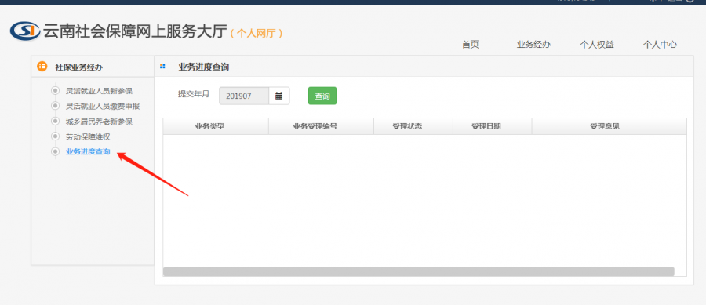
Task: Click the 提交年月 input field showing 201907
Action: point(244,96)
